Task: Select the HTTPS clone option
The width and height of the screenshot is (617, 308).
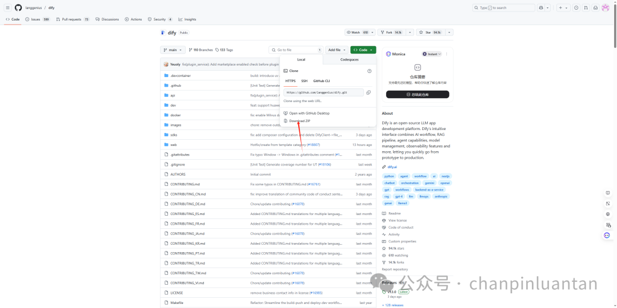Action: click(x=290, y=81)
